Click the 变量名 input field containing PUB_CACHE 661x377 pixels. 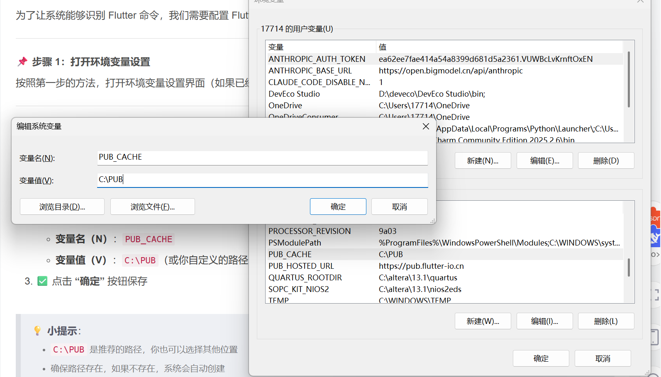pyautogui.click(x=262, y=158)
